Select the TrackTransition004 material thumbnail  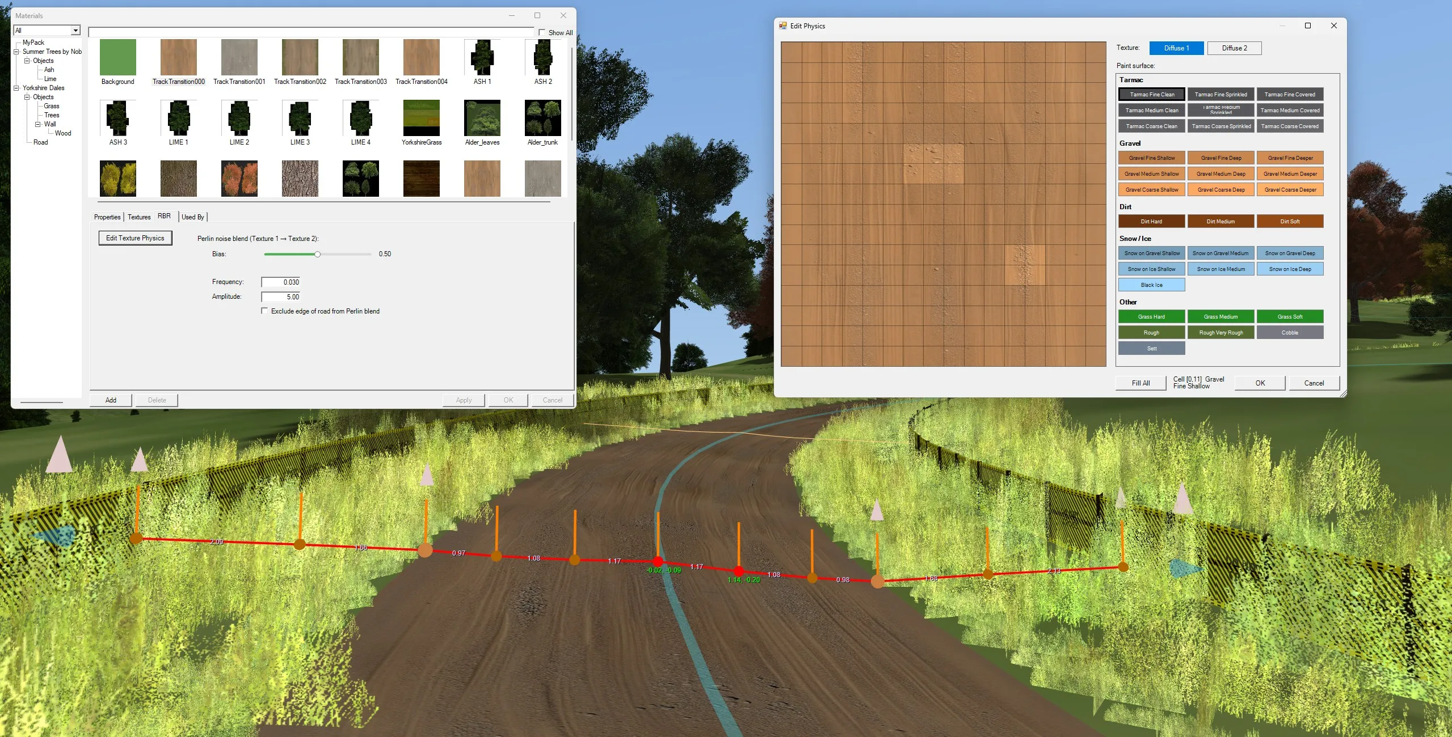(422, 57)
